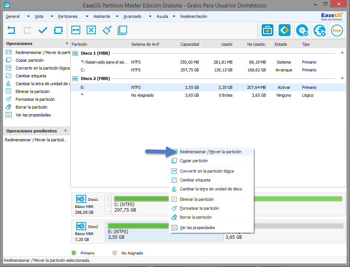This screenshot has width=350, height=267.
Task: Choose Convertir en la partición lógica in context menu
Action: click(x=212, y=171)
